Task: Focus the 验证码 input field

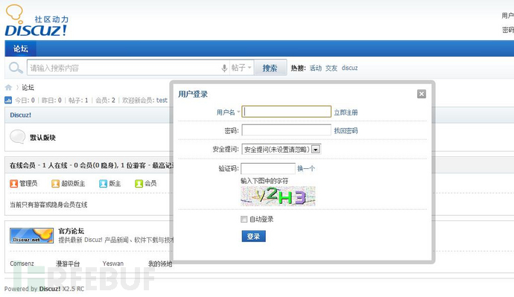Action: coord(268,169)
